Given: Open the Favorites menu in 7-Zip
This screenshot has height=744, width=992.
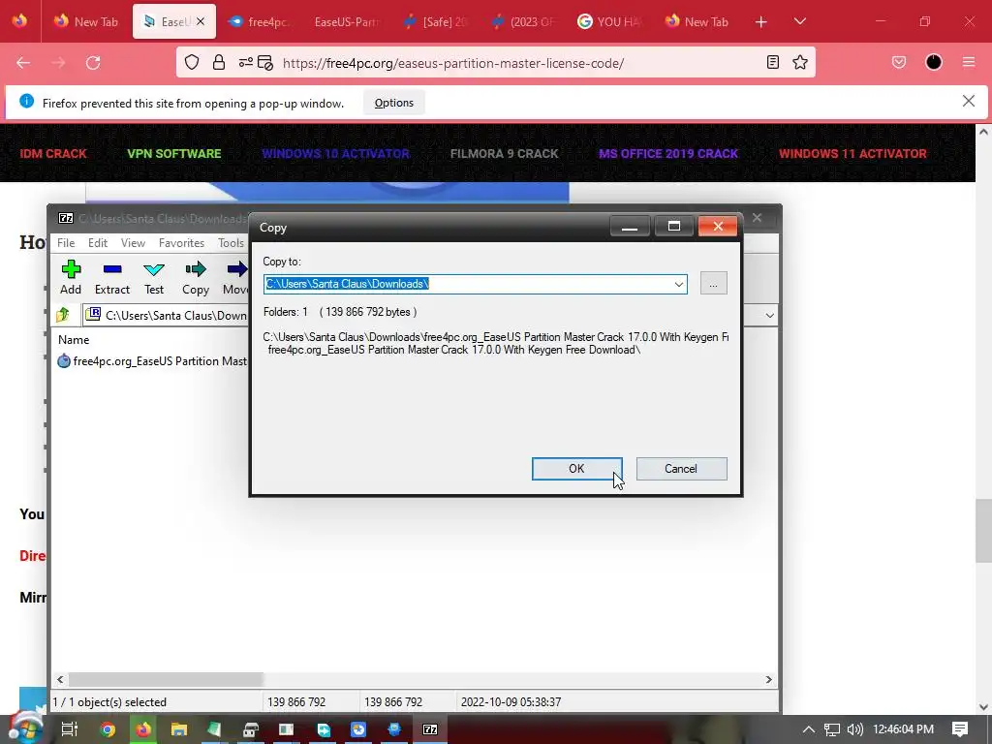Looking at the screenshot, I should pyautogui.click(x=181, y=243).
